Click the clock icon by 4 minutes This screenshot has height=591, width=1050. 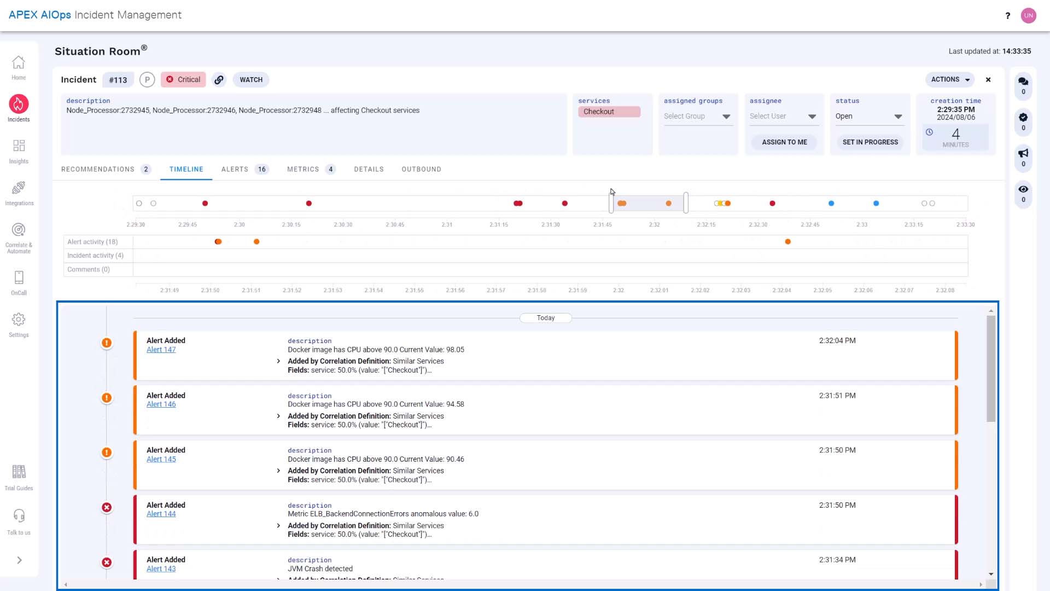point(929,132)
